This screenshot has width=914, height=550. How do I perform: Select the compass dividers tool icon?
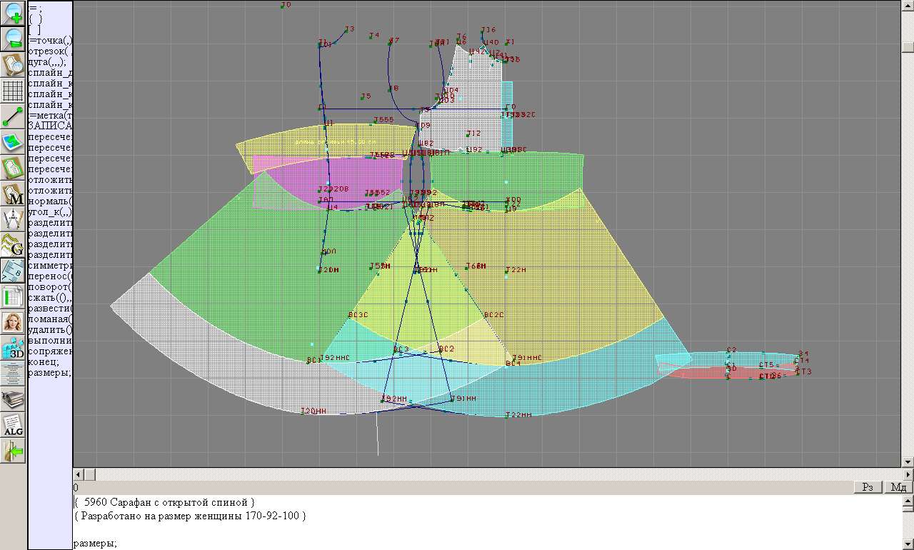[x=14, y=219]
